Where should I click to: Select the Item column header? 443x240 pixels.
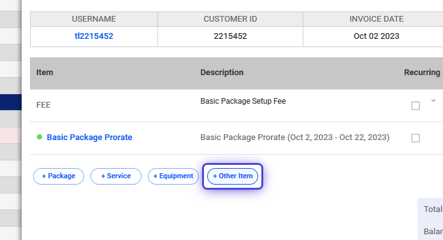click(x=45, y=73)
